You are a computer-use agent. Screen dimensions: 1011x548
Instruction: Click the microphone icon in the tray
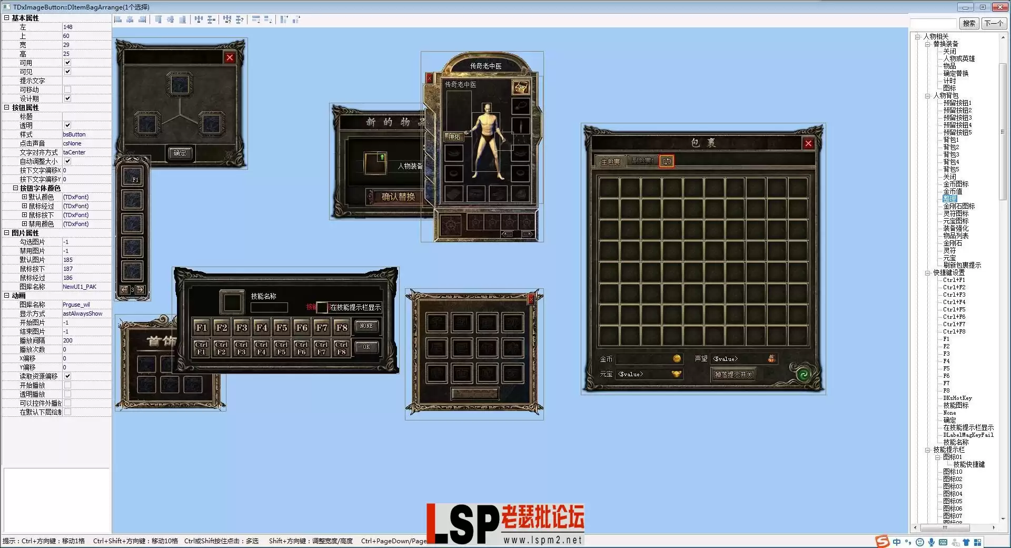pyautogui.click(x=931, y=542)
